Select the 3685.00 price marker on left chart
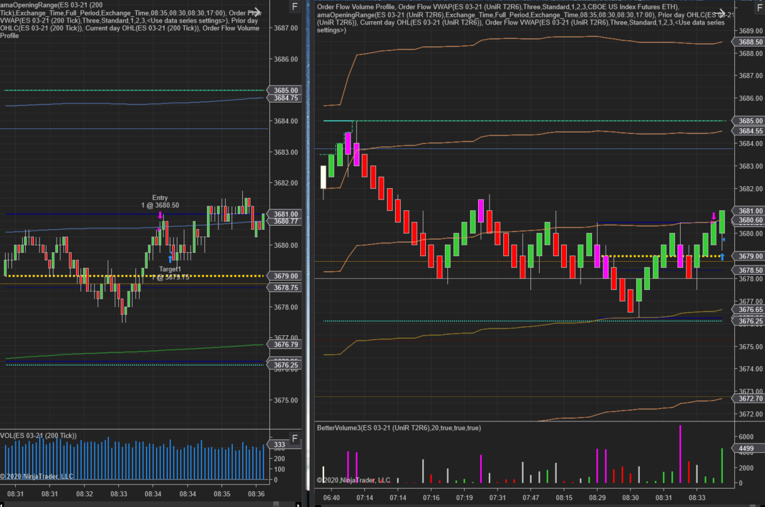This screenshot has height=507, width=765. (x=286, y=91)
